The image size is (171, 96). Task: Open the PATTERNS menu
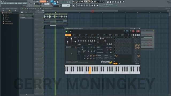tap(11, 3)
